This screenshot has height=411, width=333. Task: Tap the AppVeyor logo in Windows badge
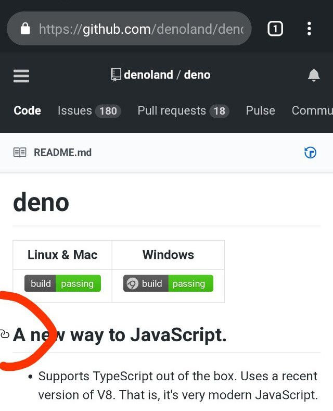tap(133, 283)
